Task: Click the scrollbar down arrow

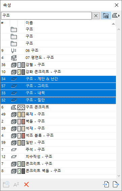Action: point(119,176)
